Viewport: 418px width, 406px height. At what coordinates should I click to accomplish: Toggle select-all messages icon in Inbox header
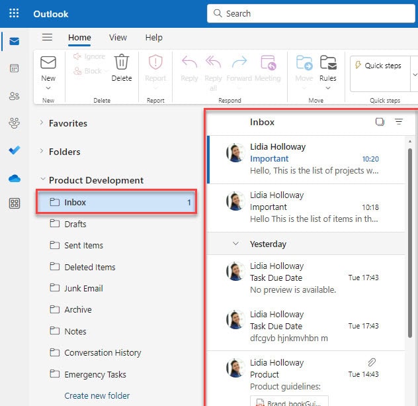pos(380,122)
